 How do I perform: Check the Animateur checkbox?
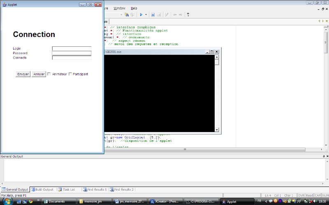click(x=49, y=74)
